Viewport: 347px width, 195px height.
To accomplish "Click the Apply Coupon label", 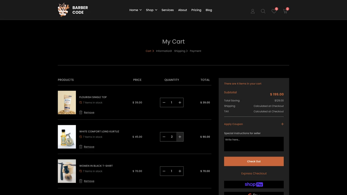I will (233, 124).
